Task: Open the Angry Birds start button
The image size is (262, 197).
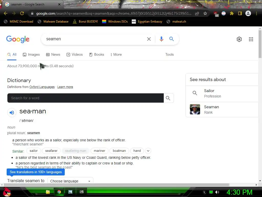Action: click(x=7, y=192)
